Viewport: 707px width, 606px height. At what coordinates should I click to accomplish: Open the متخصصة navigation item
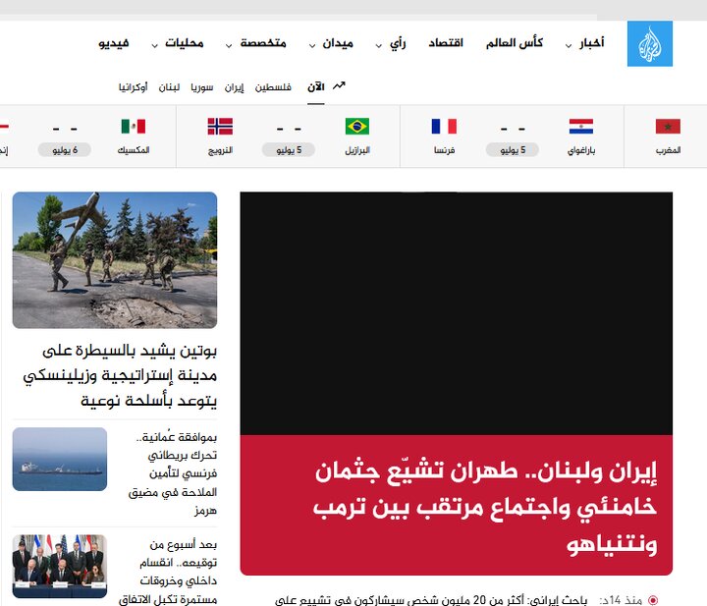tap(263, 43)
